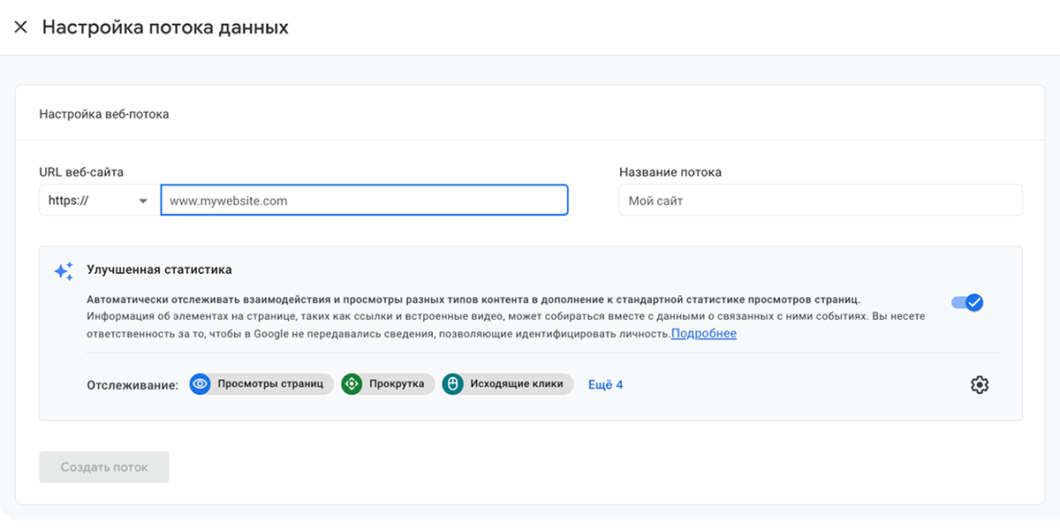Open enhanced measurement settings gear
The width and height of the screenshot is (1060, 530).
(x=979, y=384)
